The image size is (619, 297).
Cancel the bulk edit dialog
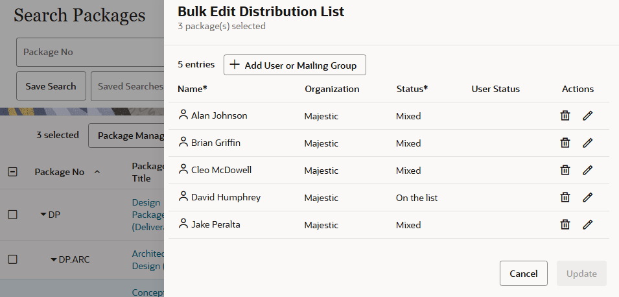pos(523,274)
